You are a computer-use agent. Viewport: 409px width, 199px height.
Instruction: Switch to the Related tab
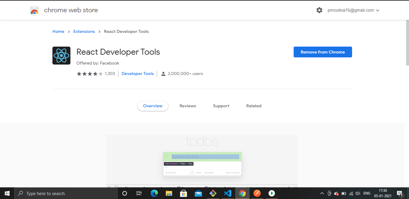(254, 106)
